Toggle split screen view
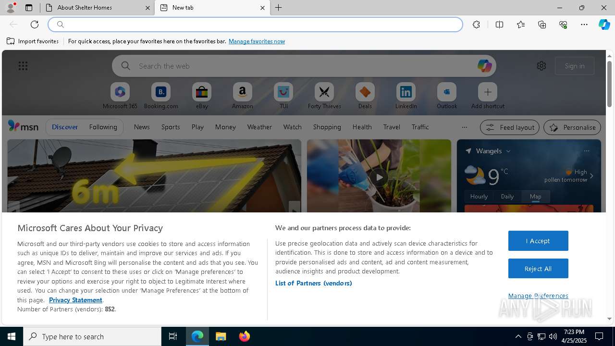This screenshot has height=346, width=615. (499, 25)
